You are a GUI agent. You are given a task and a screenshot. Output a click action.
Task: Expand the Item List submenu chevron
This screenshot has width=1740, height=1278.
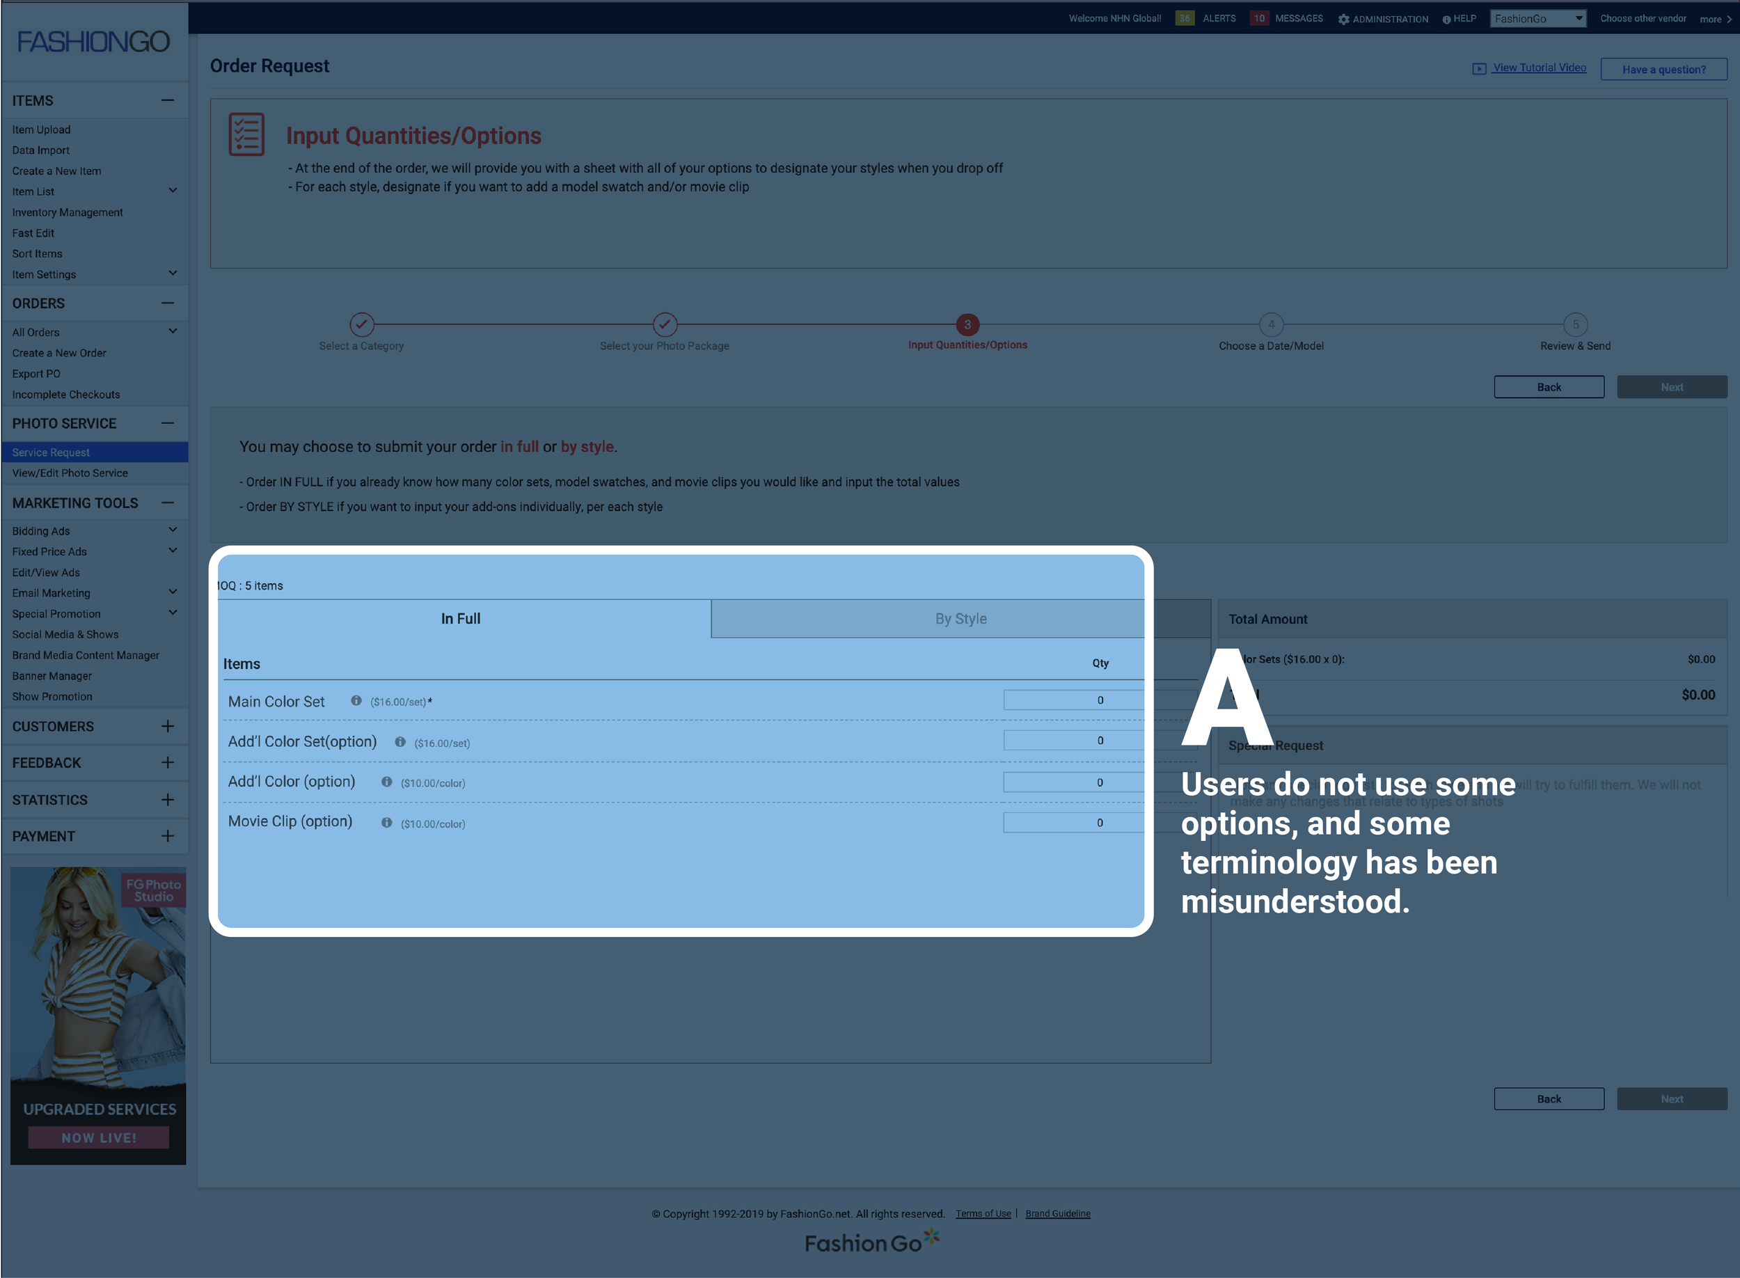click(x=173, y=191)
